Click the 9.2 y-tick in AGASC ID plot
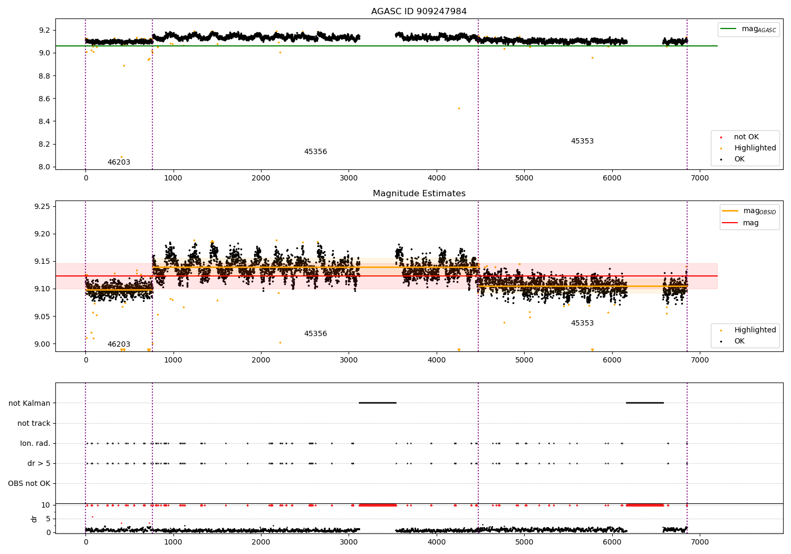This screenshot has height=554, width=791. click(x=44, y=30)
